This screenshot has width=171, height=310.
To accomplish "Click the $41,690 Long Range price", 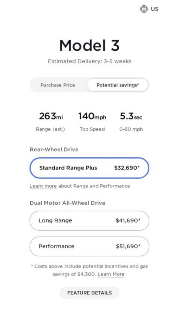I will click(128, 220).
